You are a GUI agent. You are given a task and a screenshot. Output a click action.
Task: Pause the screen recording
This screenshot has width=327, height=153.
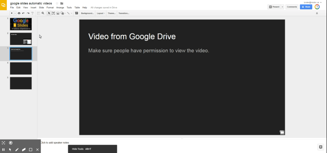tap(3, 149)
